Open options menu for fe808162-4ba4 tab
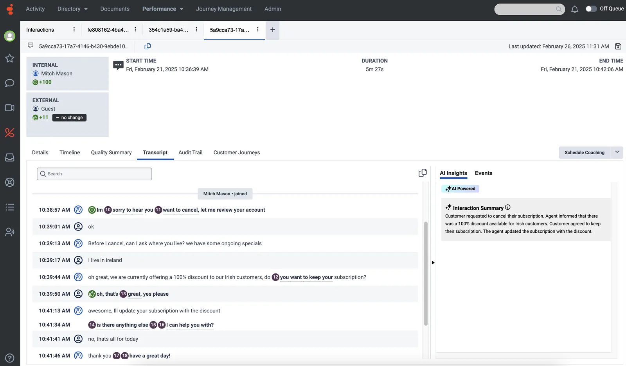This screenshot has height=366, width=626. [135, 30]
